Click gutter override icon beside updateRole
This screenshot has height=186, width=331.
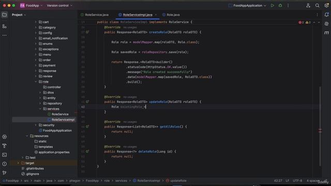pyautogui.click(x=87, y=102)
